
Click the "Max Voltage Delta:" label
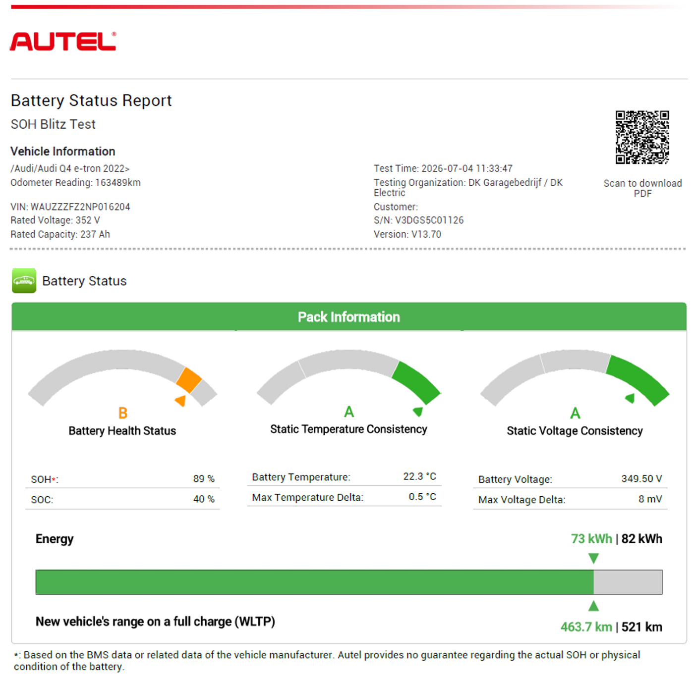click(521, 500)
